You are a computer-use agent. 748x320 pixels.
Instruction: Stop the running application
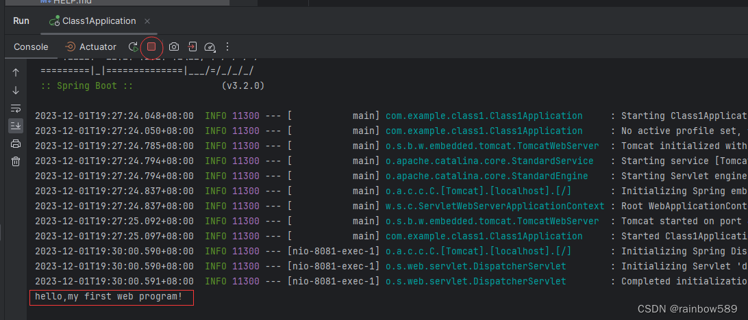[151, 46]
